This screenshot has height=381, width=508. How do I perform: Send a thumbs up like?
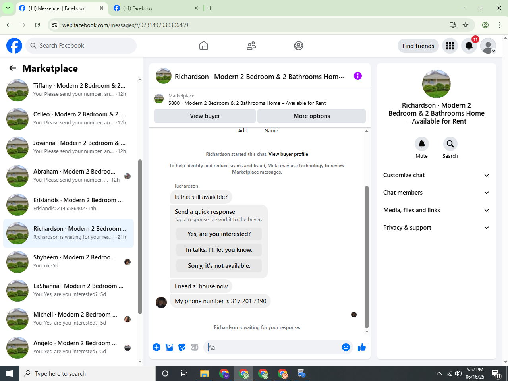[362, 347]
